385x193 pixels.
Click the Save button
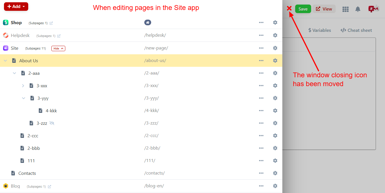pos(303,9)
